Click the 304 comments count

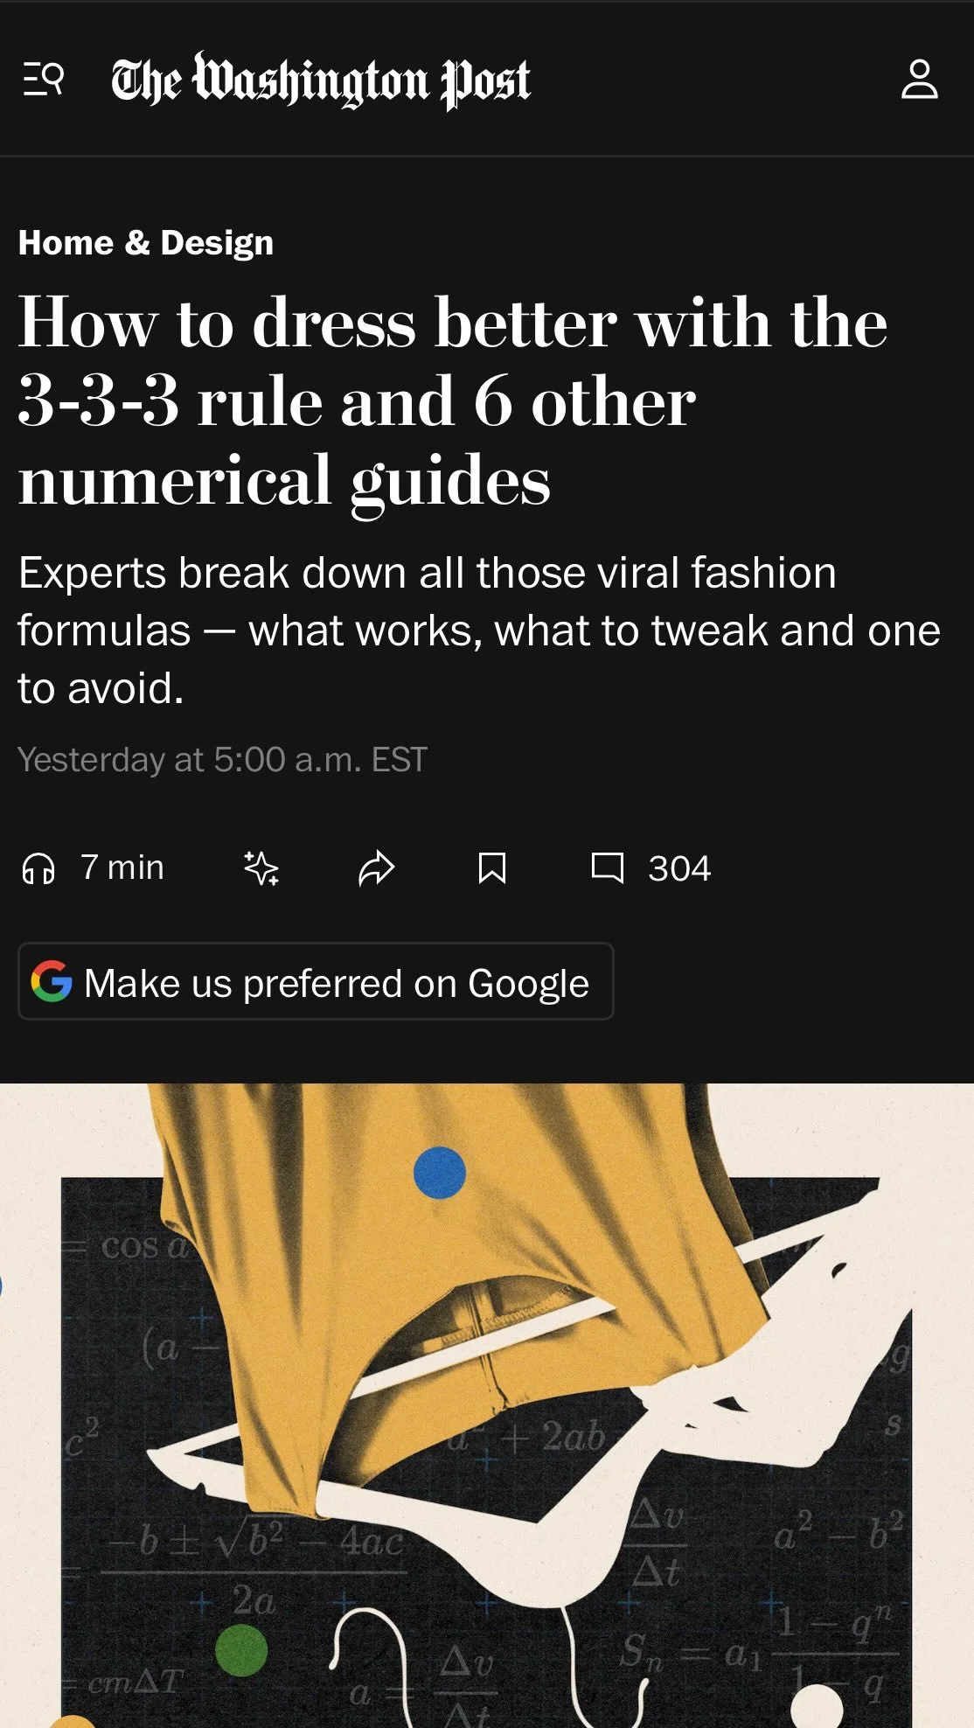coord(679,868)
